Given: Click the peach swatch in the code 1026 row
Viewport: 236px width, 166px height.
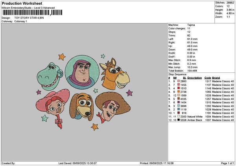Looking at the screenshot, I should pos(179,95).
